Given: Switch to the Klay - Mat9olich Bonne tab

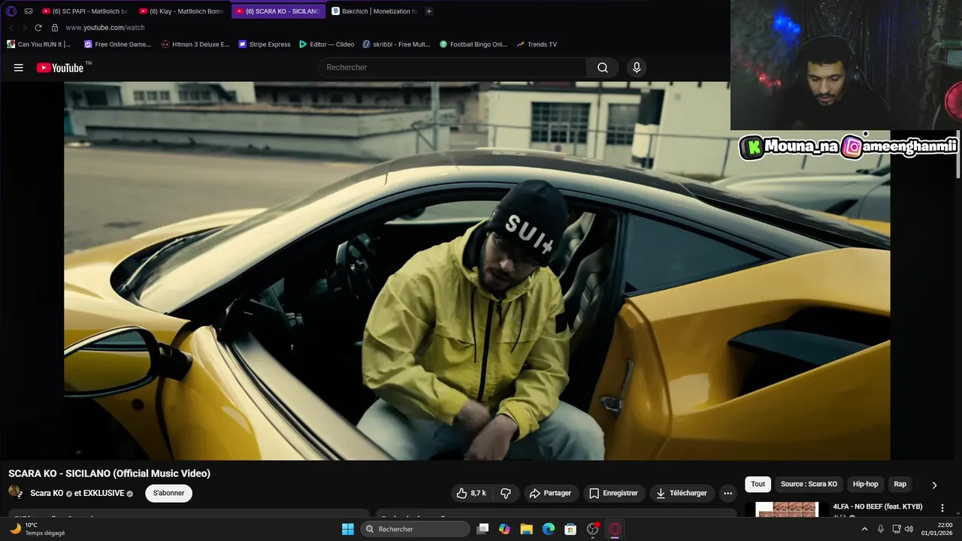Looking at the screenshot, I should [x=182, y=11].
